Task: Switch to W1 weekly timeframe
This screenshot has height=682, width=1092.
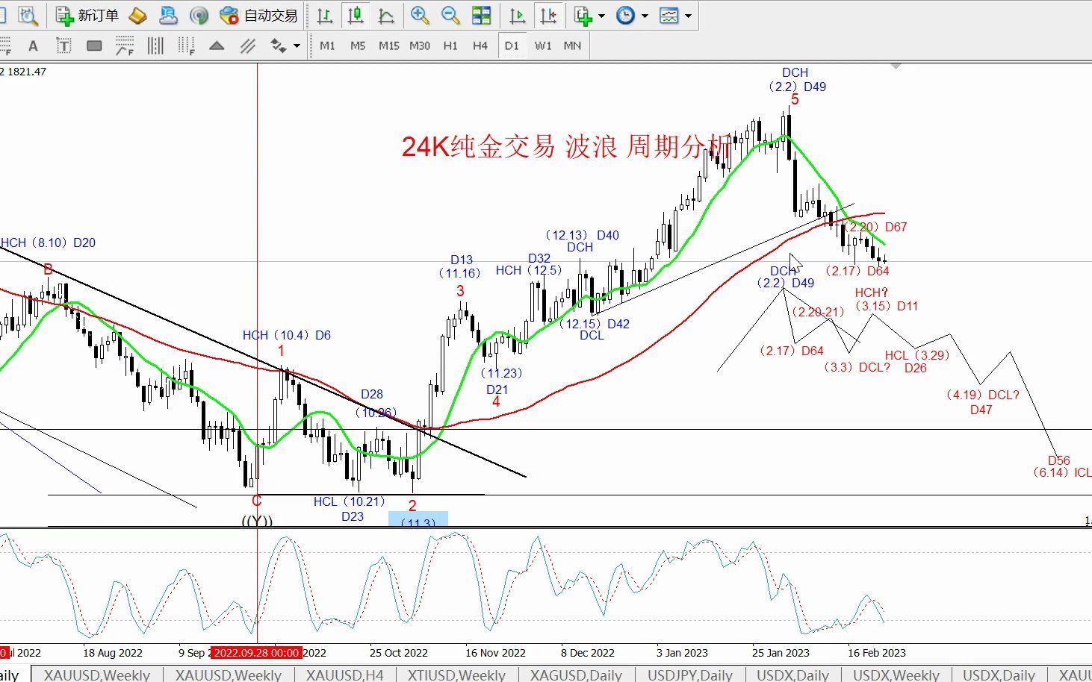Action: (543, 46)
